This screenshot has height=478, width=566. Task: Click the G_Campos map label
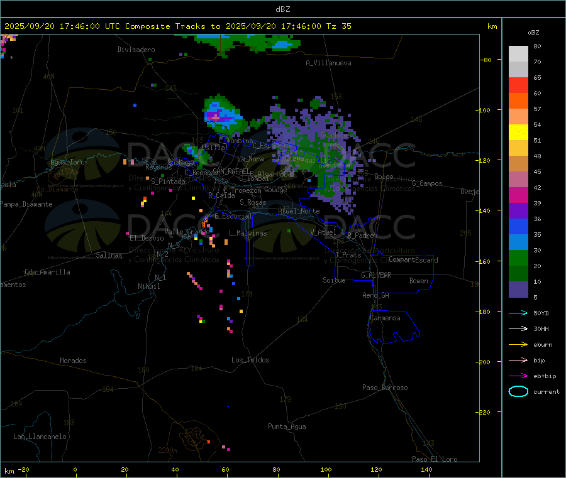(427, 183)
